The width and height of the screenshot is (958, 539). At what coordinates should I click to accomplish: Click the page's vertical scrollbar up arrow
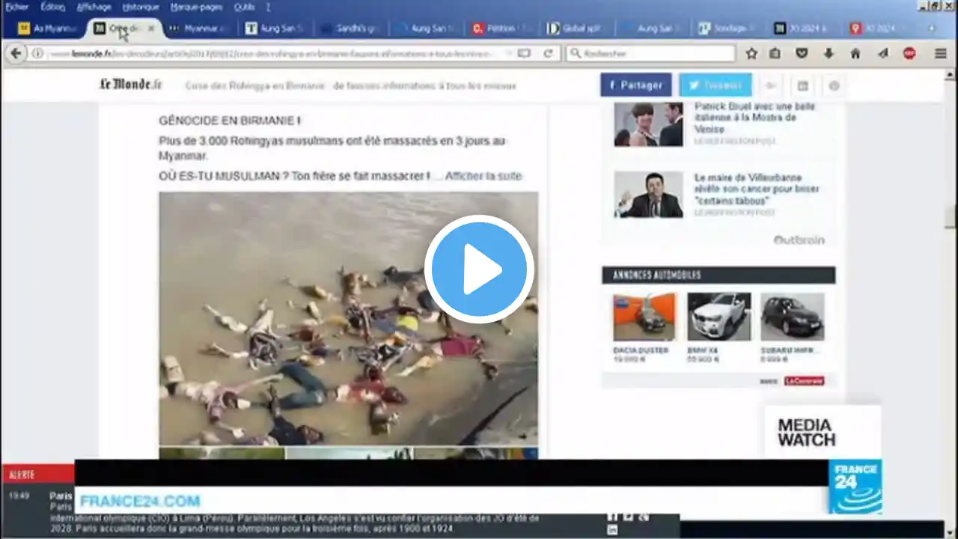951,76
